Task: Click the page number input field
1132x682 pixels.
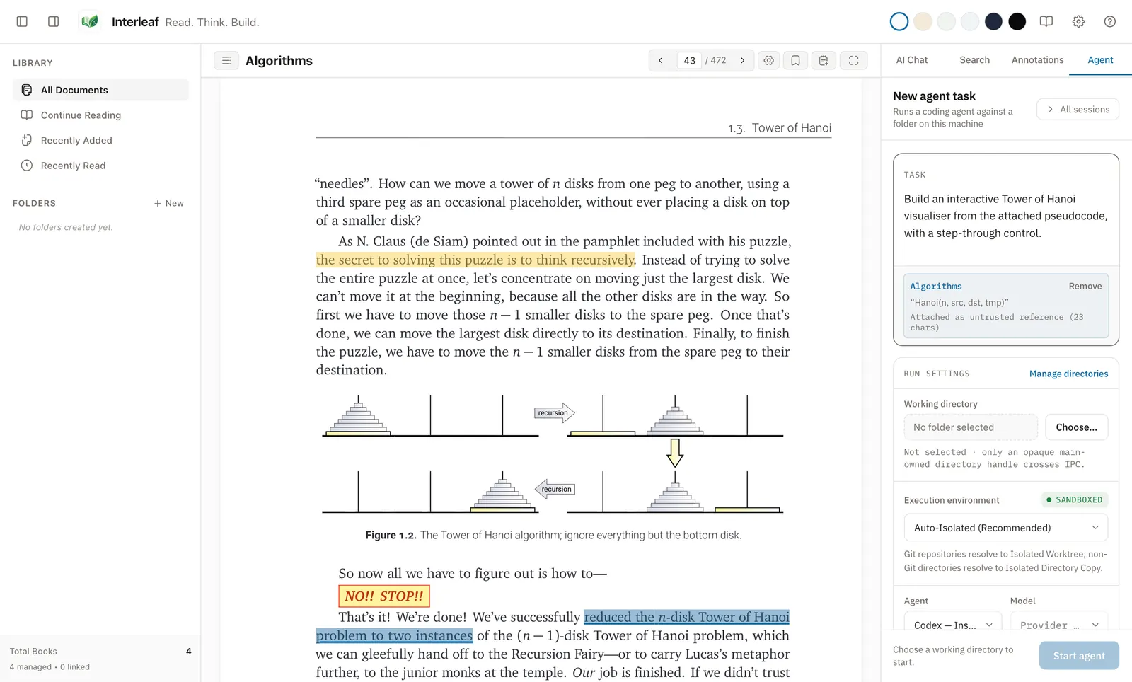Action: click(x=689, y=61)
